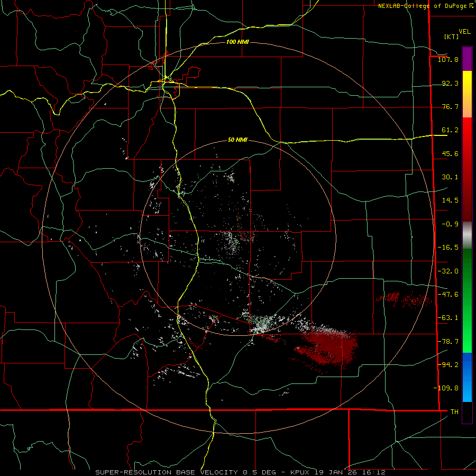Click the gray-white echo cluster near 50 NMI ring bottom
476x476 pixels.
click(262, 323)
